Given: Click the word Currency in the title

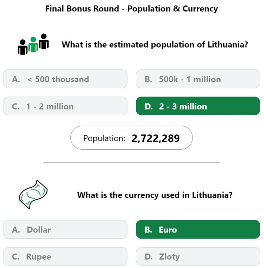Looking at the screenshot, I should [200, 9].
